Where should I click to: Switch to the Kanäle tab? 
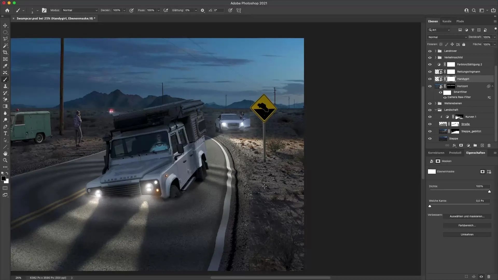[x=447, y=21]
